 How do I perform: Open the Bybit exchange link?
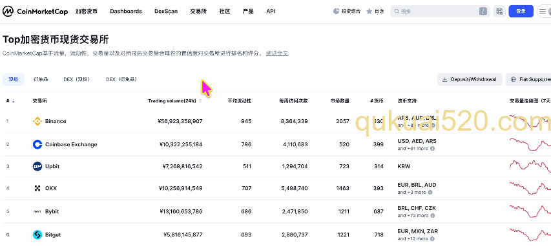(x=52, y=212)
